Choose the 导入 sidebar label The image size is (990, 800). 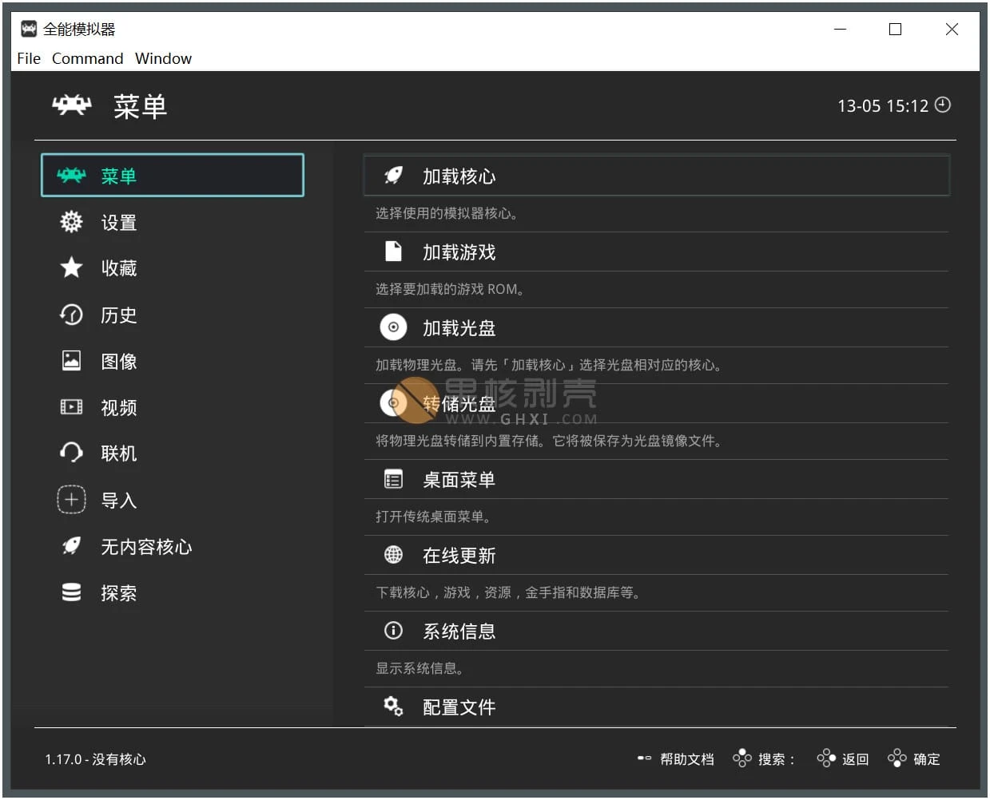coord(119,500)
